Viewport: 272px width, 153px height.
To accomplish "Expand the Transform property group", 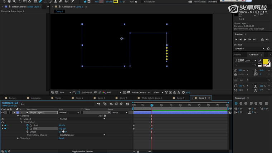I will [x=18, y=138].
